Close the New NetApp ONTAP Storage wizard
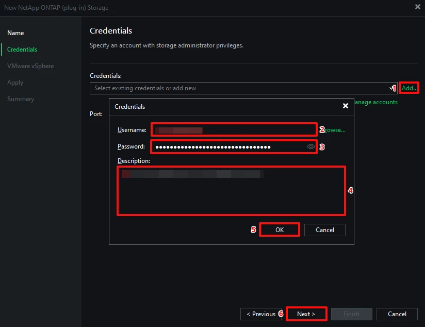Screen dimensions: 425x327 click(418, 7)
